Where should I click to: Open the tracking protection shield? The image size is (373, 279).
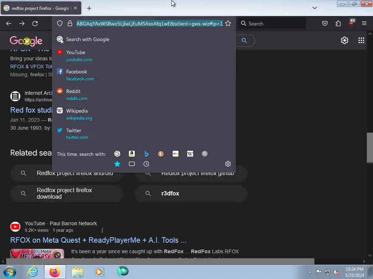pyautogui.click(x=60, y=23)
